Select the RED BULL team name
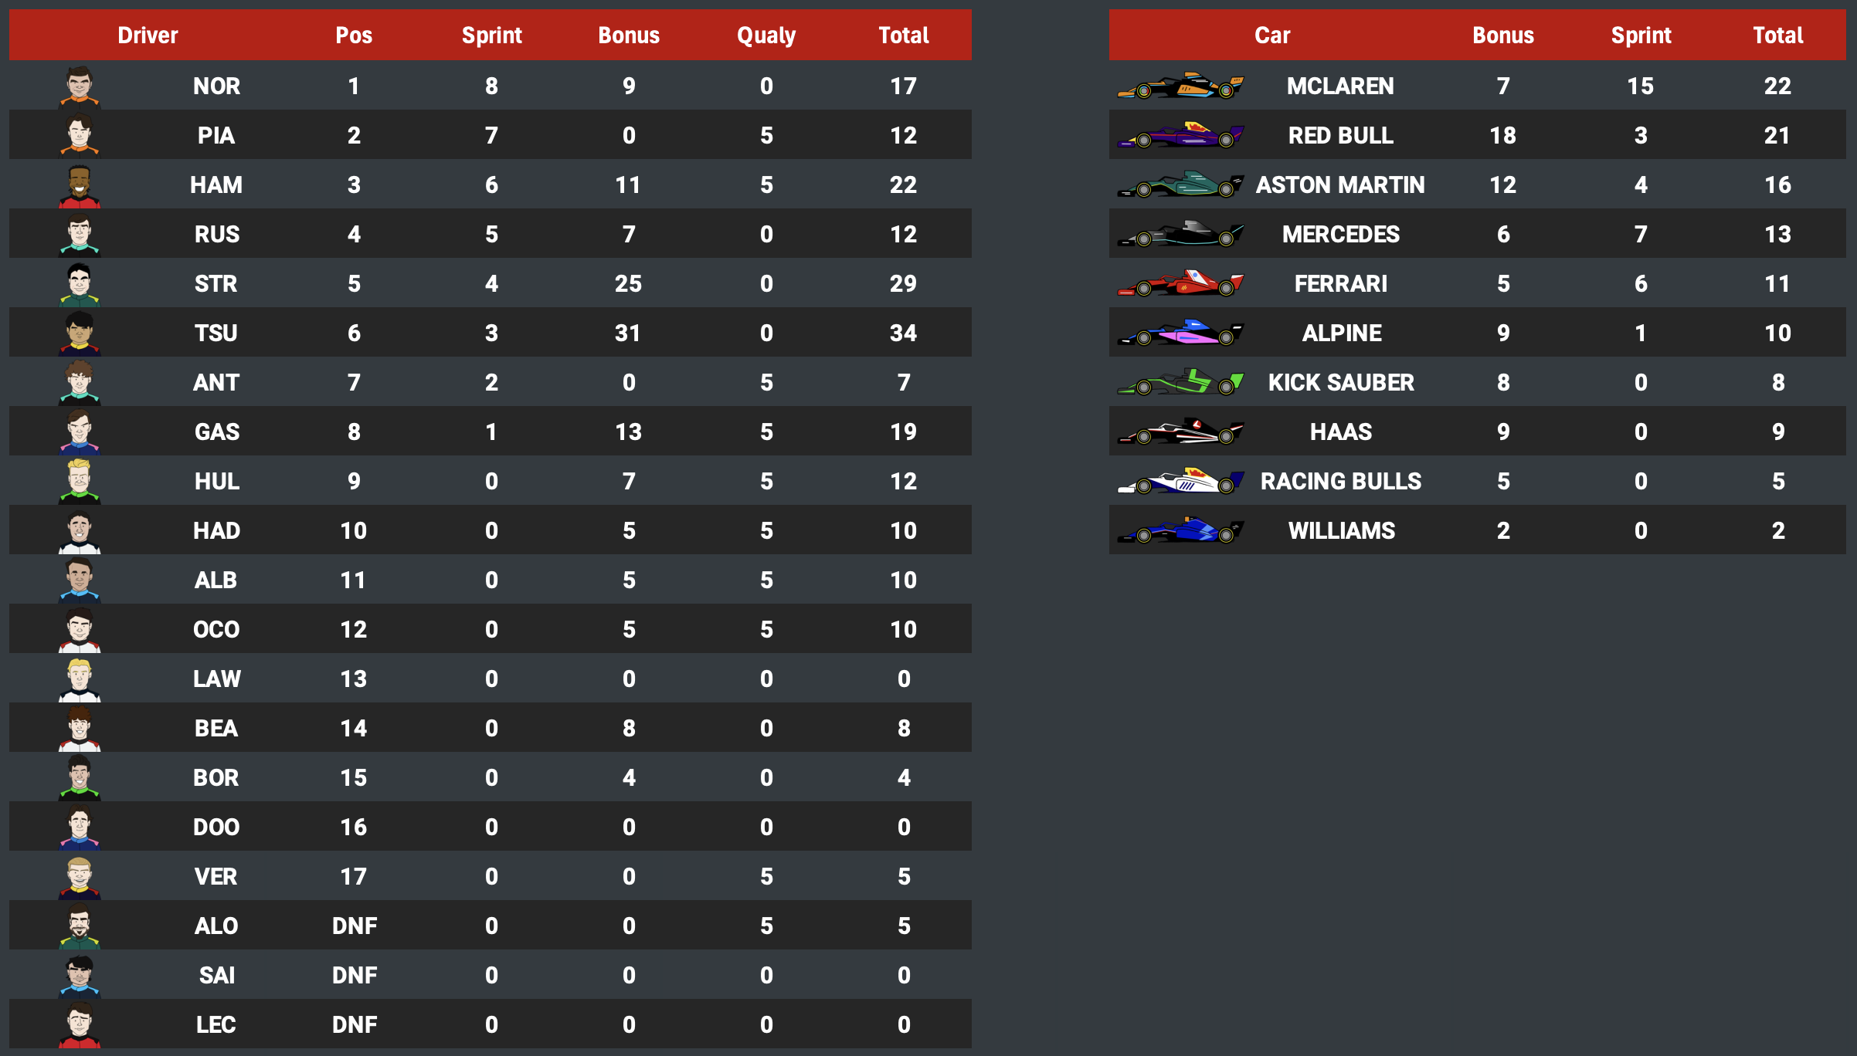Image resolution: width=1857 pixels, height=1056 pixels. (1341, 135)
